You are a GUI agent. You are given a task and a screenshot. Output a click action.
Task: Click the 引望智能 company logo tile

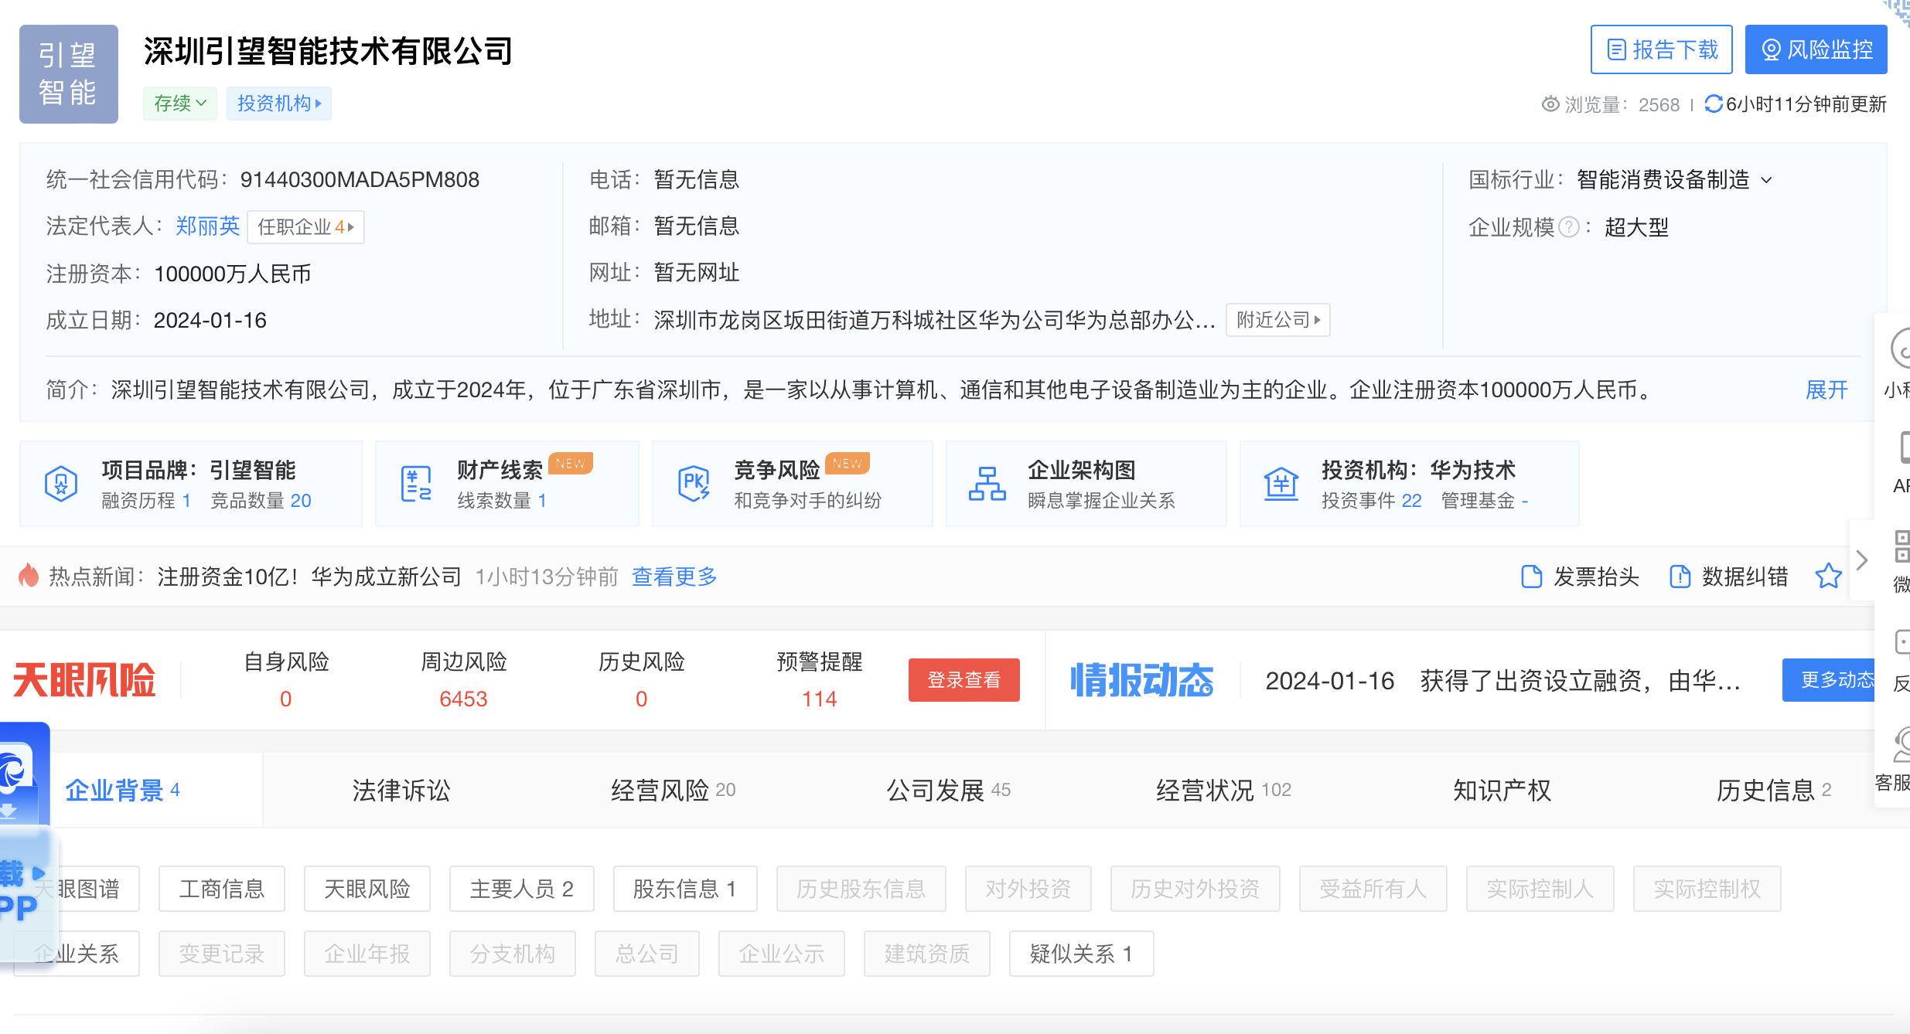coord(69,74)
